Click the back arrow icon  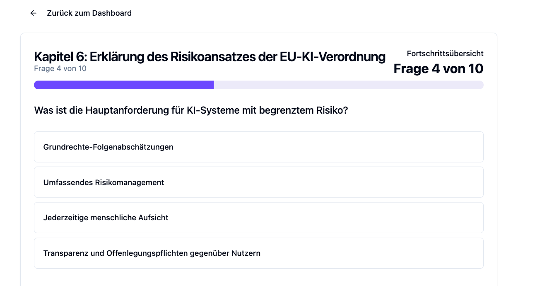pyautogui.click(x=34, y=13)
